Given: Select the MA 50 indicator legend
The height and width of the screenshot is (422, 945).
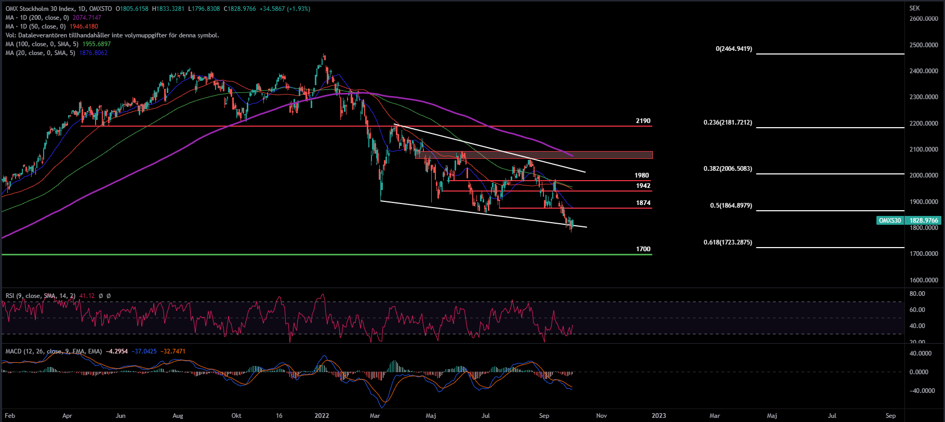Looking at the screenshot, I should (x=35, y=26).
